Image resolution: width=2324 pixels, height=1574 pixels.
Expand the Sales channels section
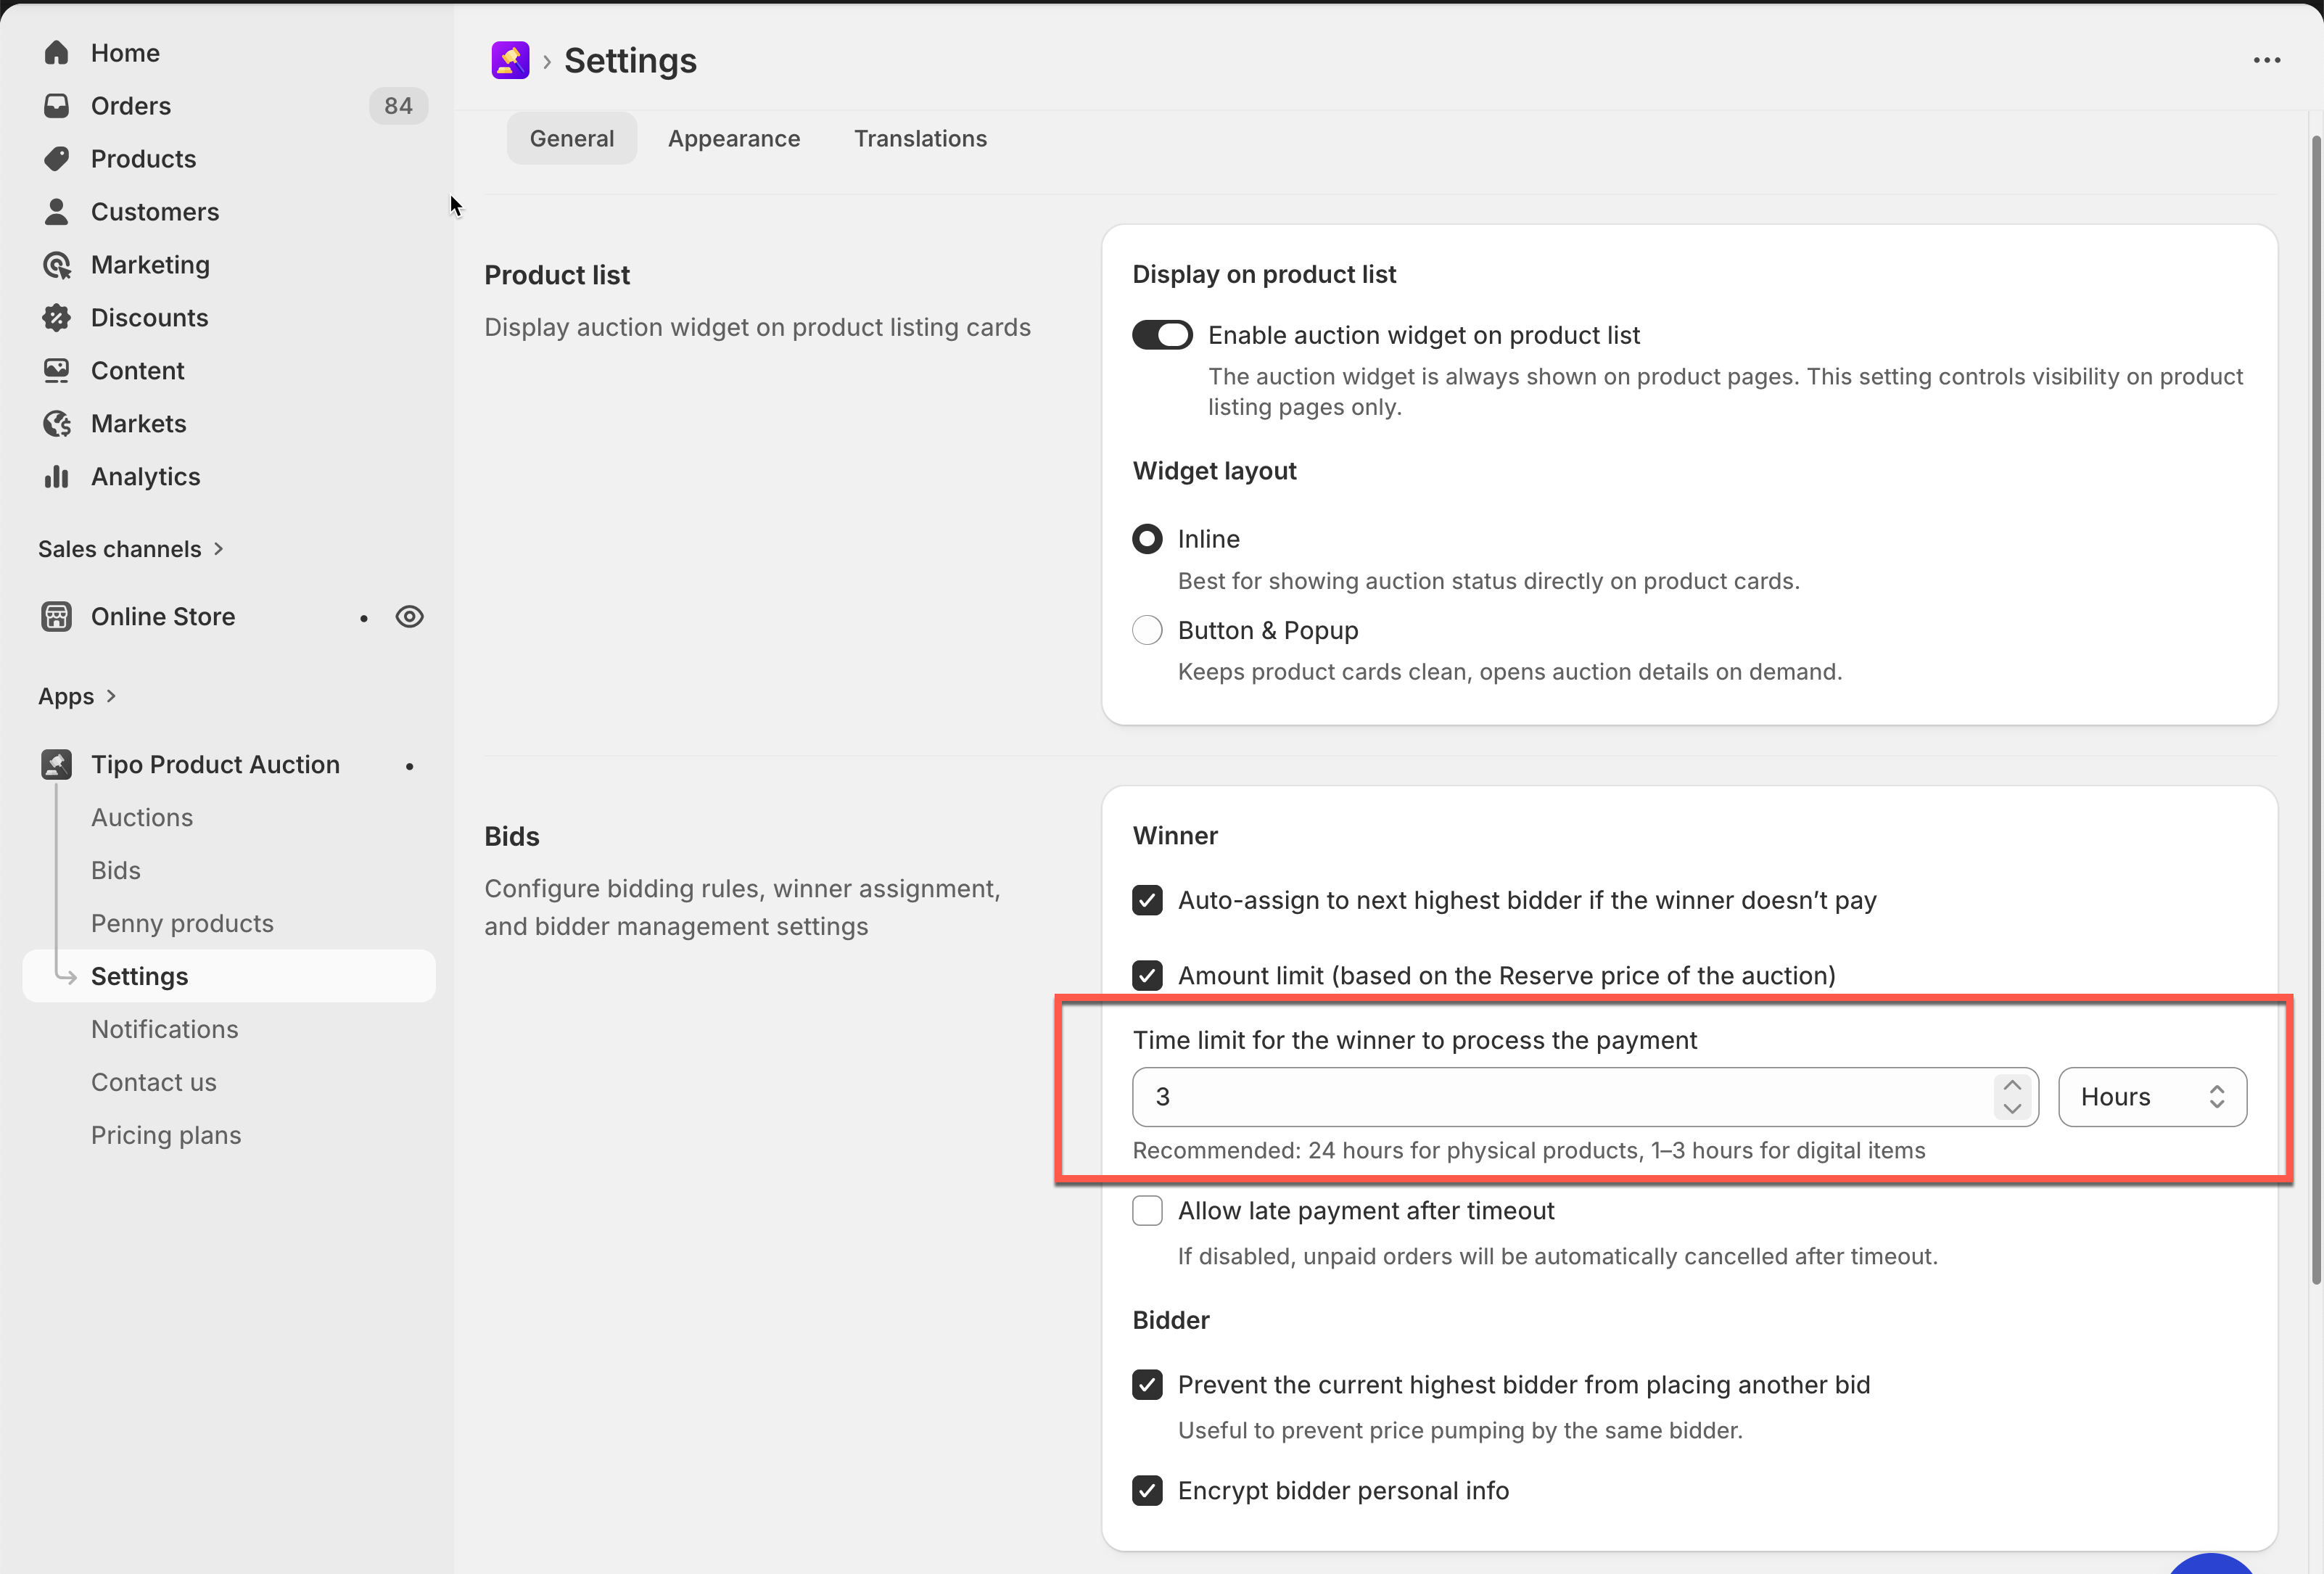coord(218,549)
